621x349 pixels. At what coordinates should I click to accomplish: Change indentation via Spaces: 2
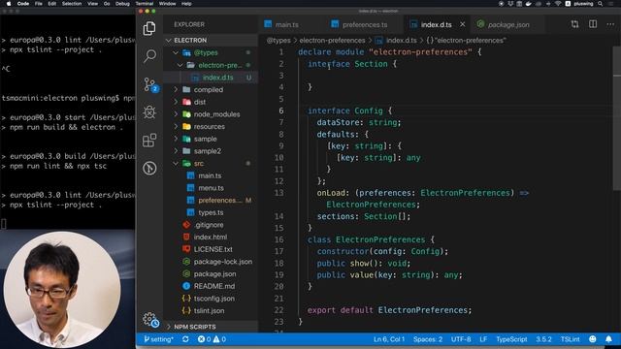[x=428, y=339]
